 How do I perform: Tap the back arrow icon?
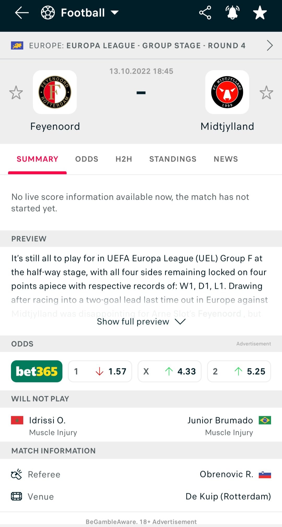[22, 13]
